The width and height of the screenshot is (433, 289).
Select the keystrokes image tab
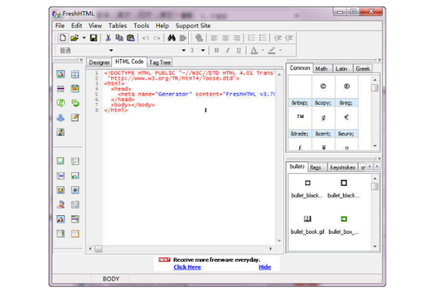click(343, 167)
